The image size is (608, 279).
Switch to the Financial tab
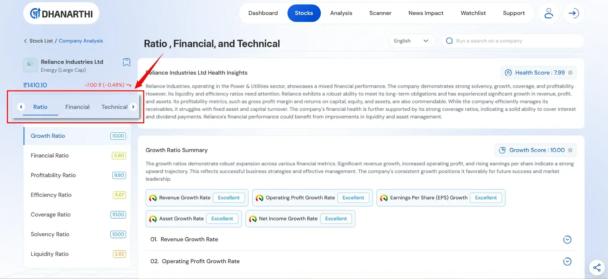click(x=77, y=107)
